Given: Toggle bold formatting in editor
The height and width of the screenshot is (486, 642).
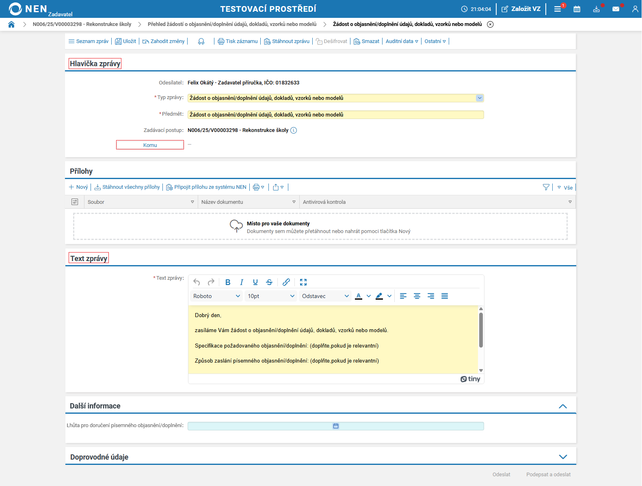Looking at the screenshot, I should [228, 282].
